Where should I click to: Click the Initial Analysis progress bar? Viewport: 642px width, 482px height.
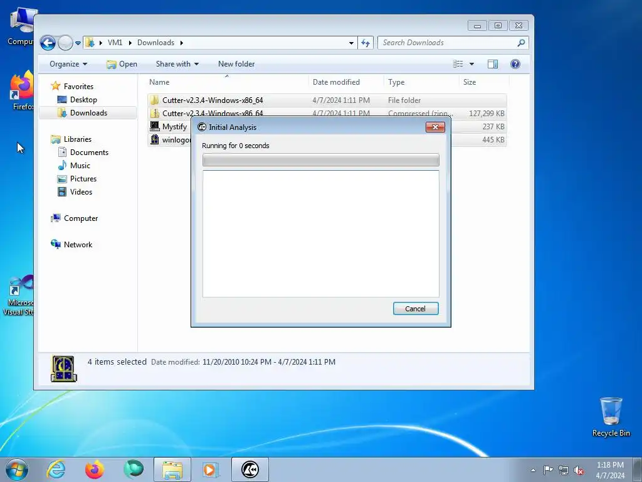coord(320,160)
